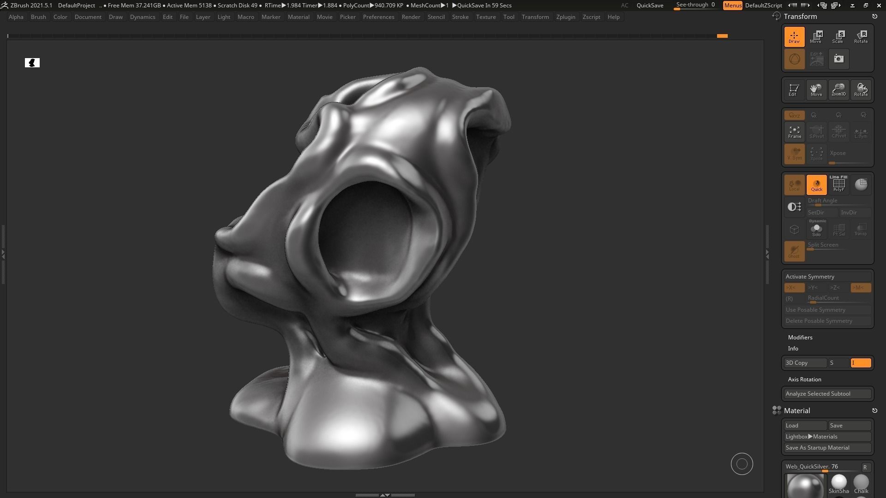
Task: Click Activate Symmetry
Action: pyautogui.click(x=827, y=277)
